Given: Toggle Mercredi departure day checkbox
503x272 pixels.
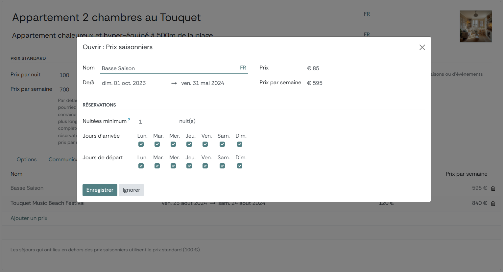Looking at the screenshot, I should tap(173, 166).
